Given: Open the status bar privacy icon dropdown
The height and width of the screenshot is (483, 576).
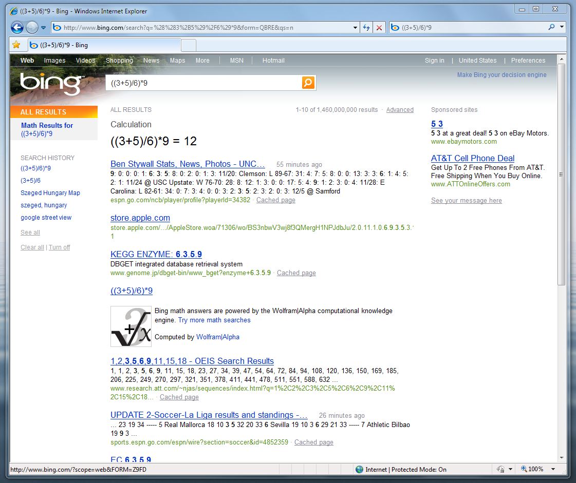Looking at the screenshot, I should (510, 470).
